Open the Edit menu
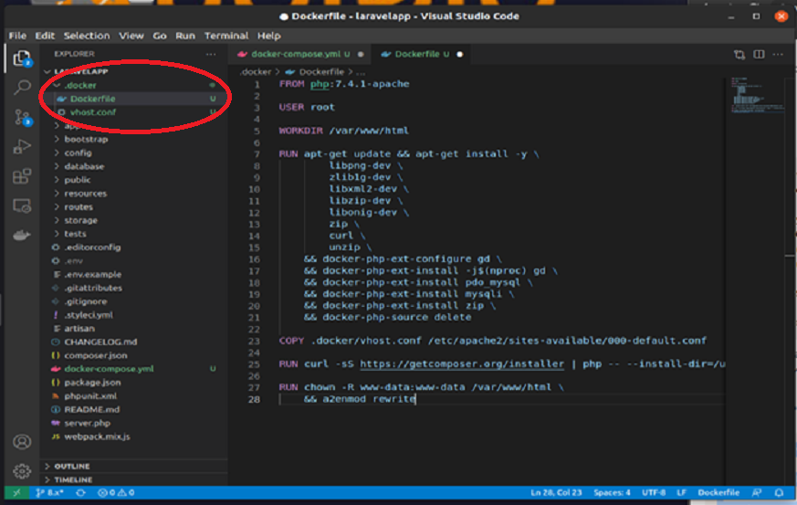Viewport: 797px width, 505px height. point(45,36)
